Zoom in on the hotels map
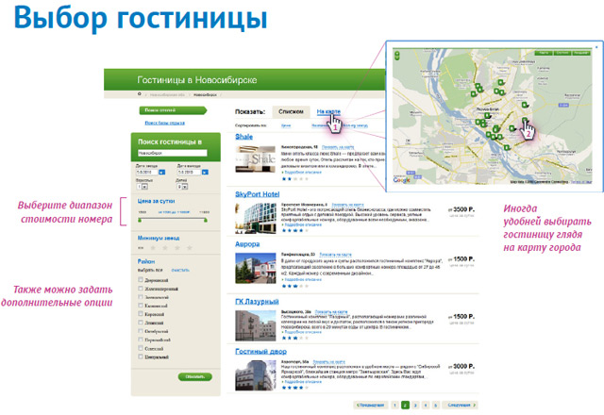This screenshot has width=604, height=415. tap(396, 53)
